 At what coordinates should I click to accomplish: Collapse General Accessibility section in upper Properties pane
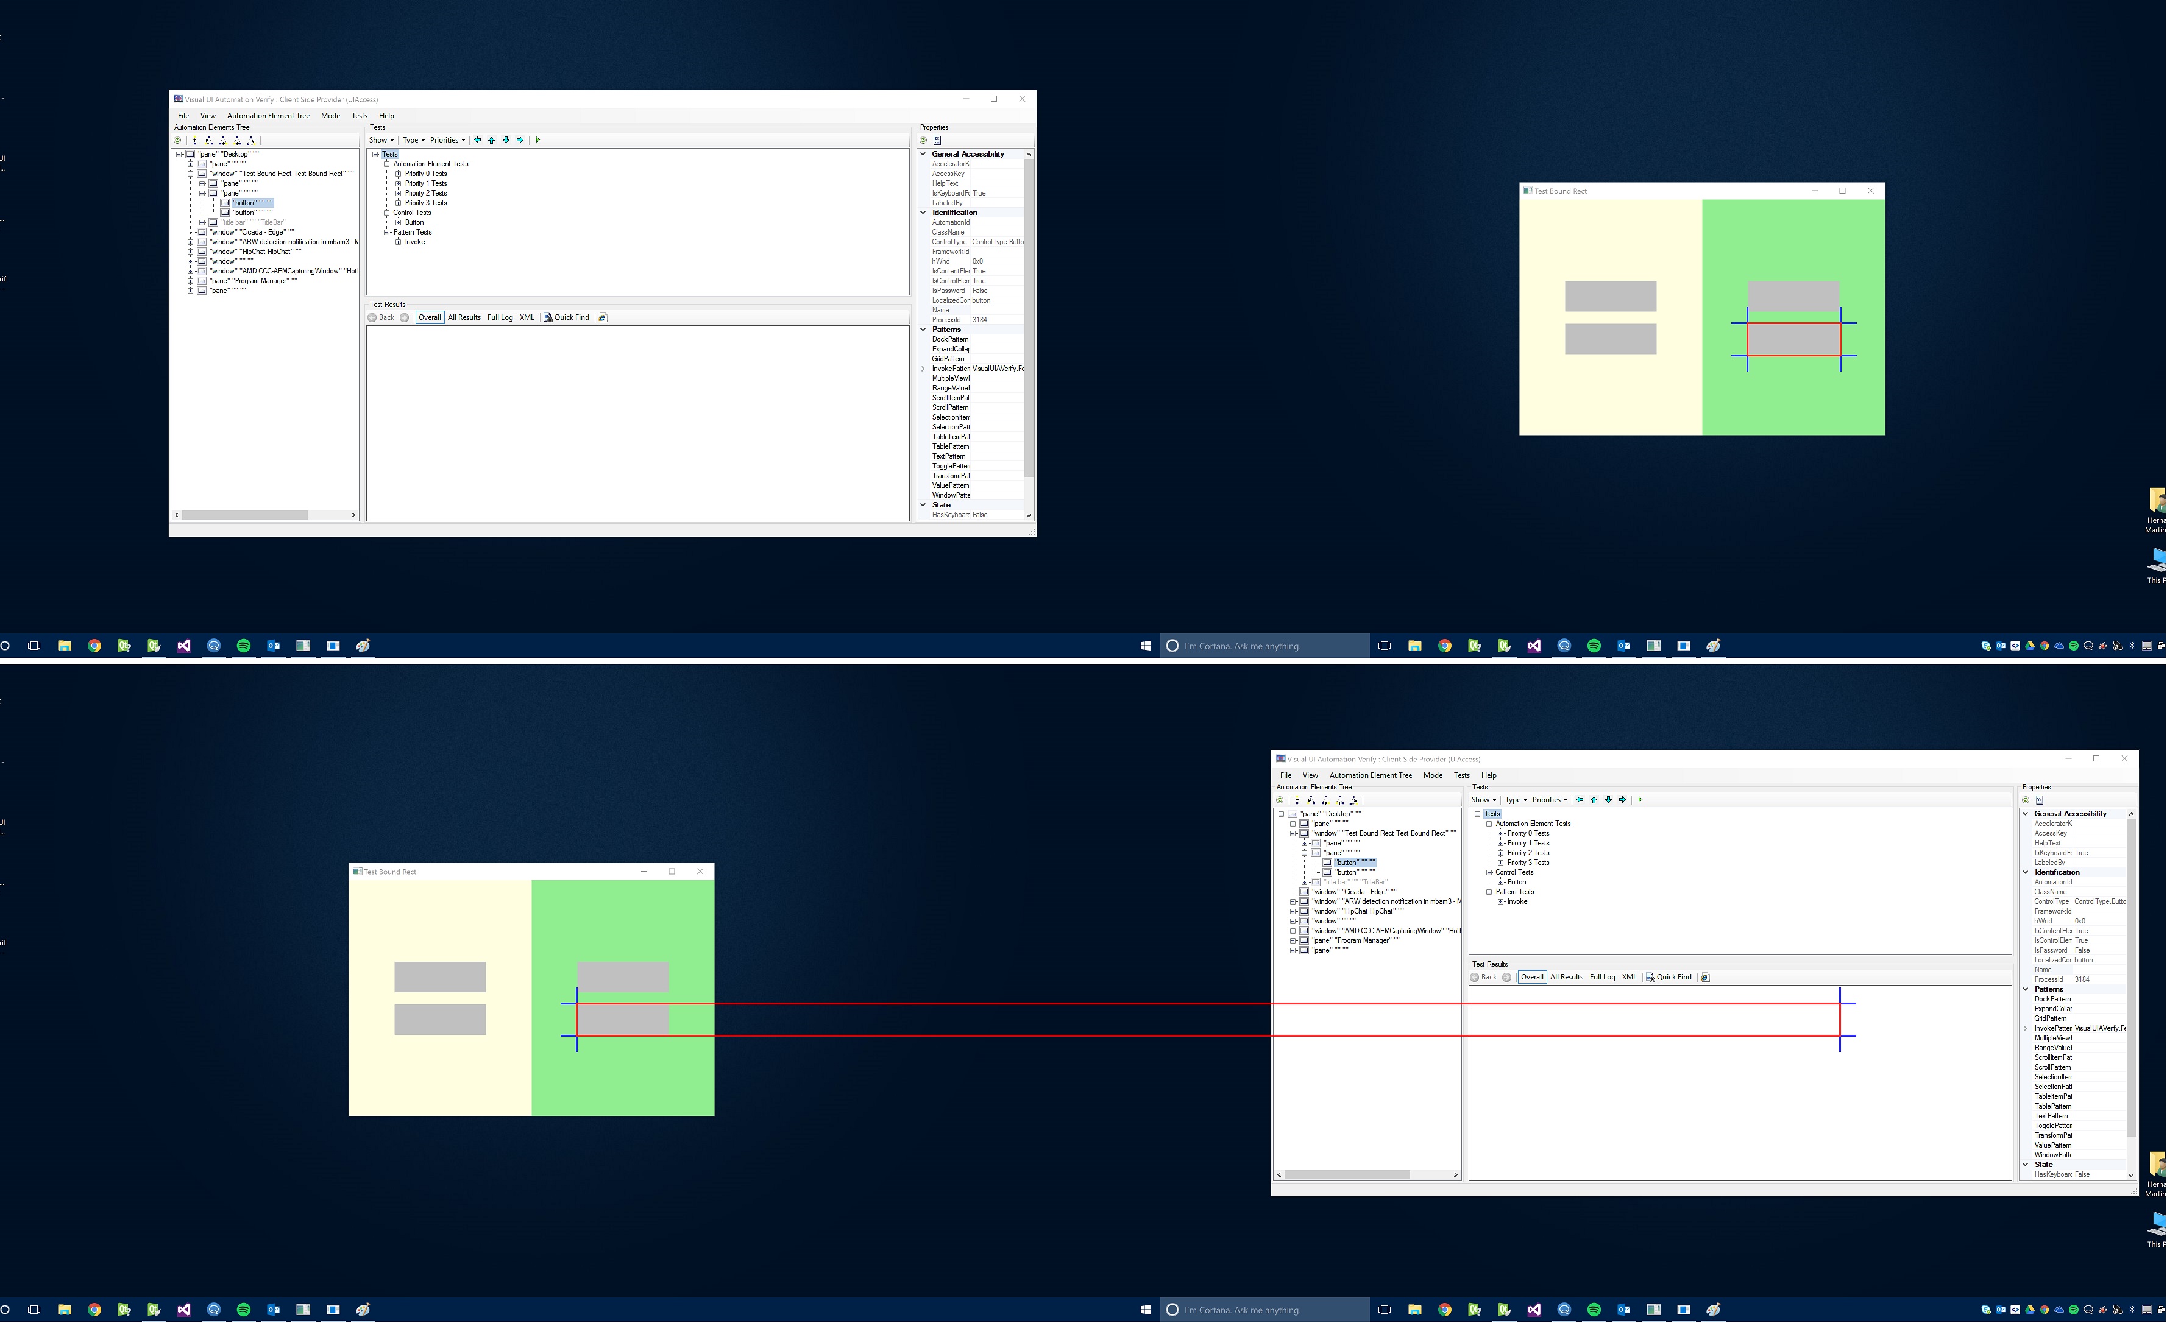click(x=923, y=154)
